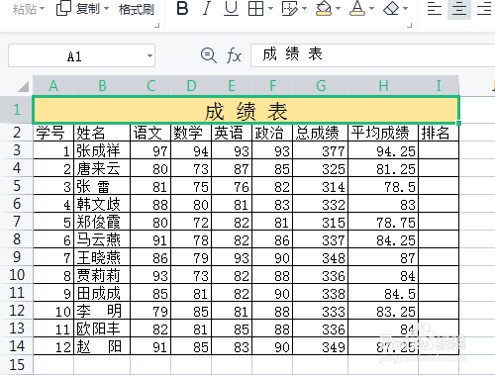Screen dimensions: 495x375
Task: Click header cell 总成绩
Action: pyautogui.click(x=321, y=133)
